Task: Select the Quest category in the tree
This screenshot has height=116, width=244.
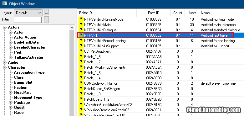Action: click(x=19, y=108)
